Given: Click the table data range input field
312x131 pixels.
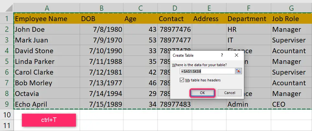Looking at the screenshot, I should click(x=207, y=71).
